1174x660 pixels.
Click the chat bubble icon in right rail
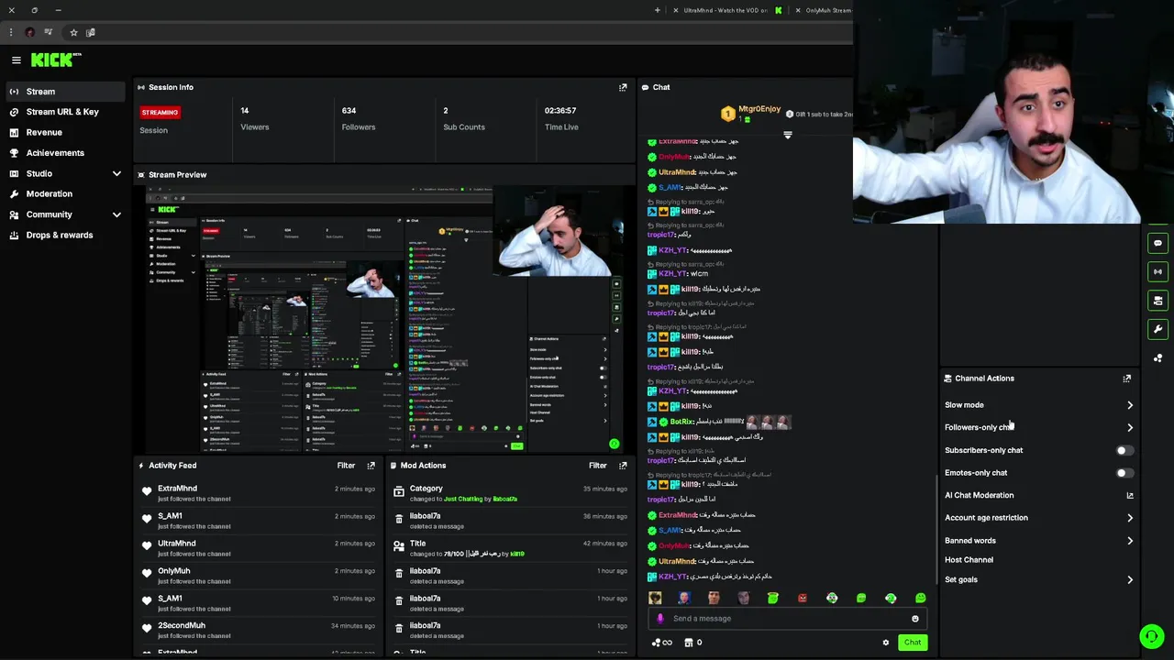1157,243
